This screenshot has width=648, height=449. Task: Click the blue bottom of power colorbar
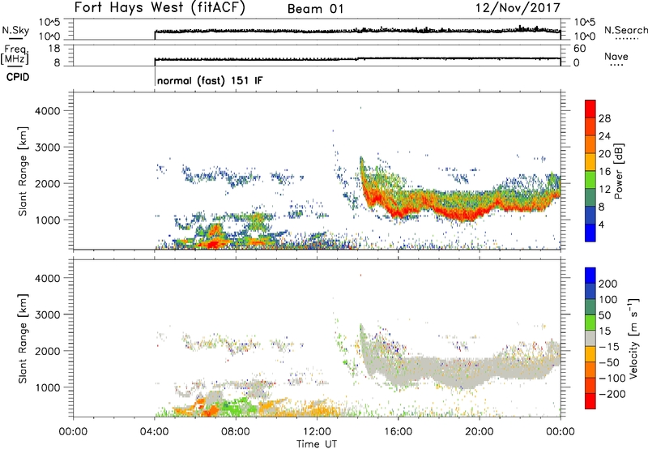590,233
